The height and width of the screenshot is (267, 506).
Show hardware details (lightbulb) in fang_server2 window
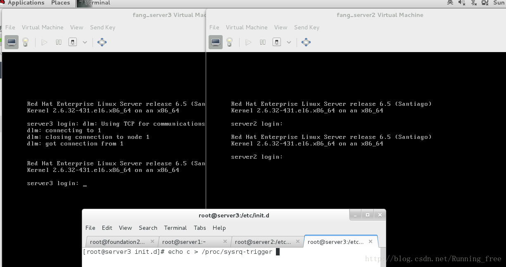(230, 42)
